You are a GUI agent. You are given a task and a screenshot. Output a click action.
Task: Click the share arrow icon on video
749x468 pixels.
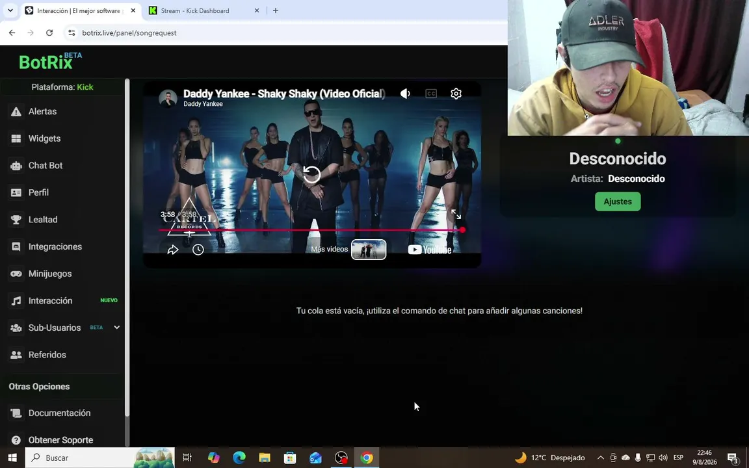[x=173, y=250]
